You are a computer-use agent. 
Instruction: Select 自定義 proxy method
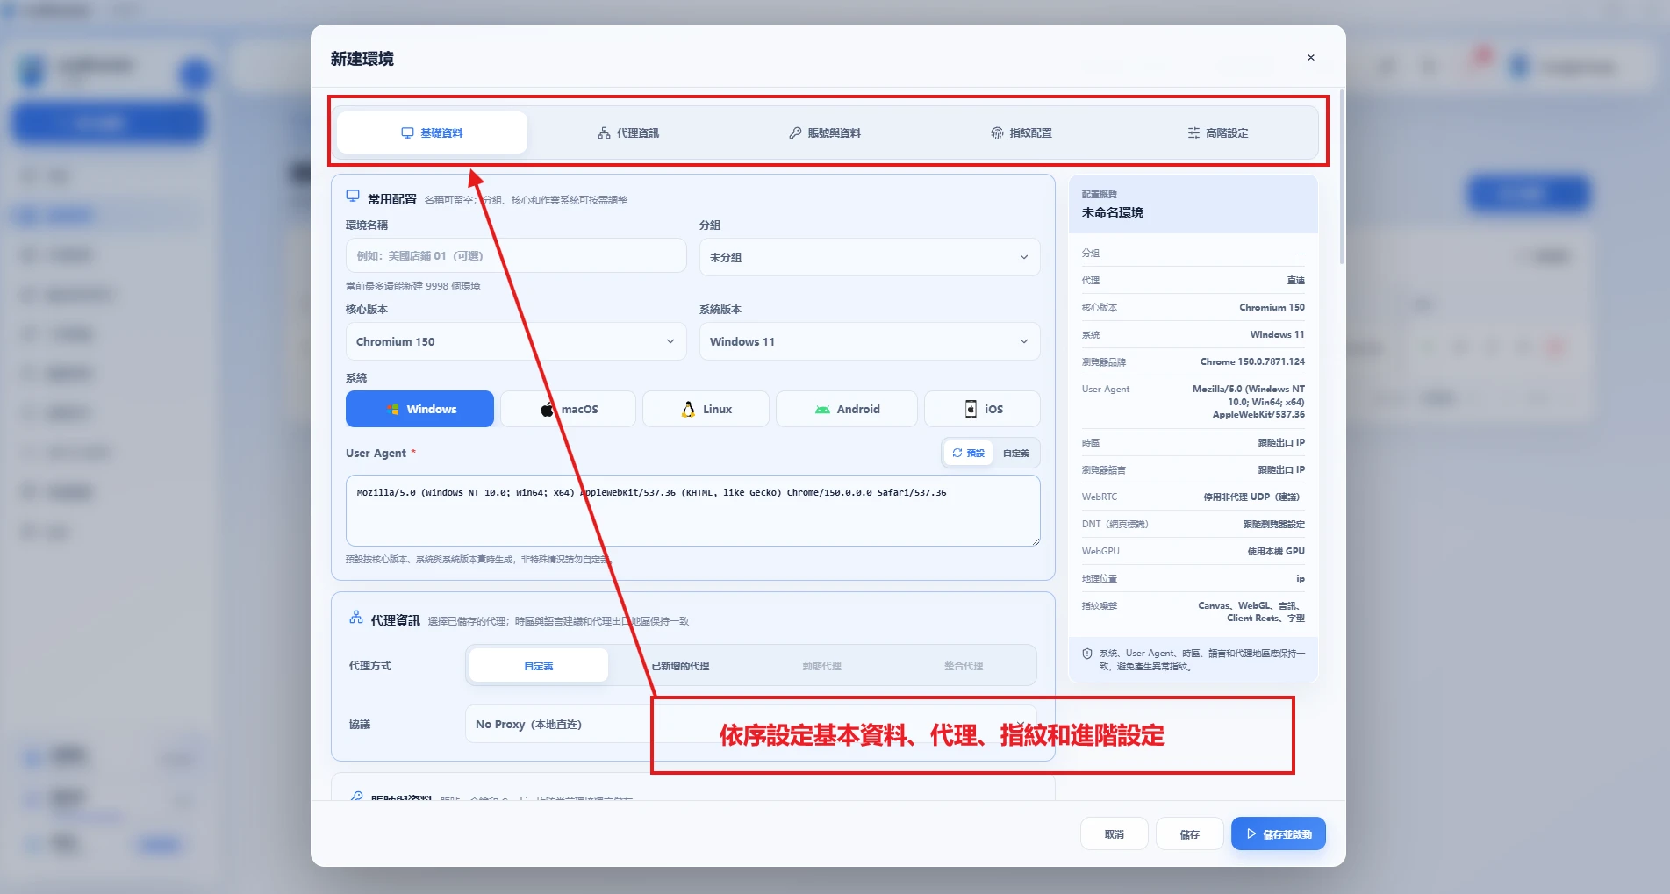(x=539, y=666)
